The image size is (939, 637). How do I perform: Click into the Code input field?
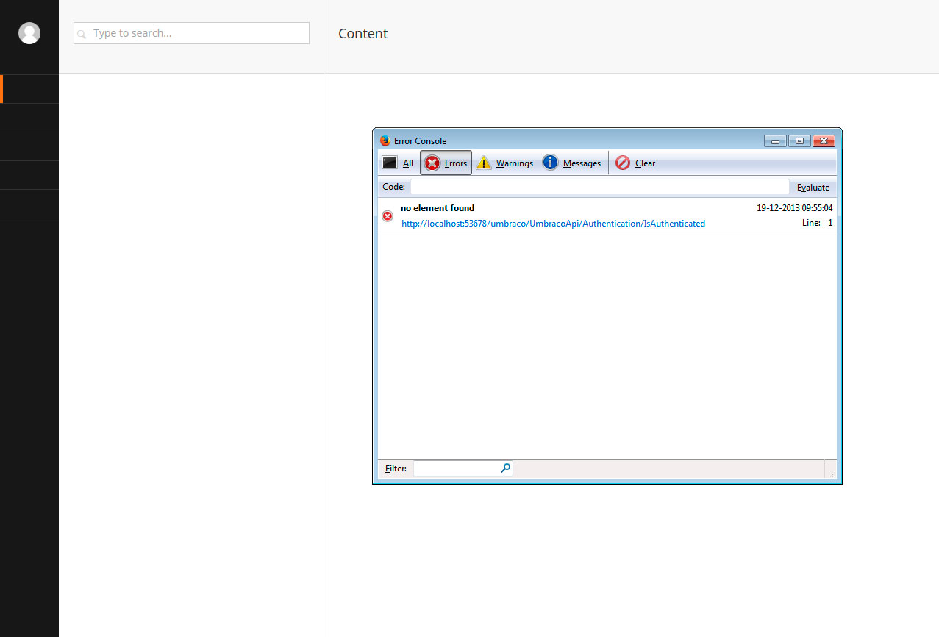[x=599, y=187]
